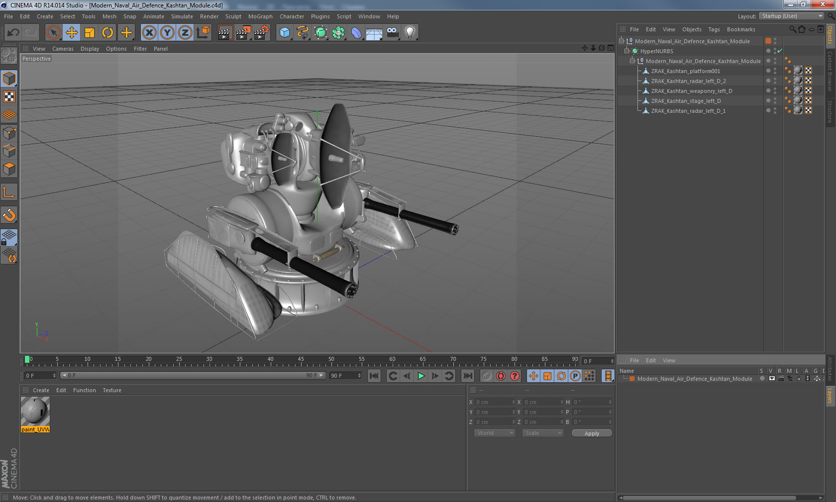836x502 pixels.
Task: Switch to Points mode
Action: pos(9,133)
